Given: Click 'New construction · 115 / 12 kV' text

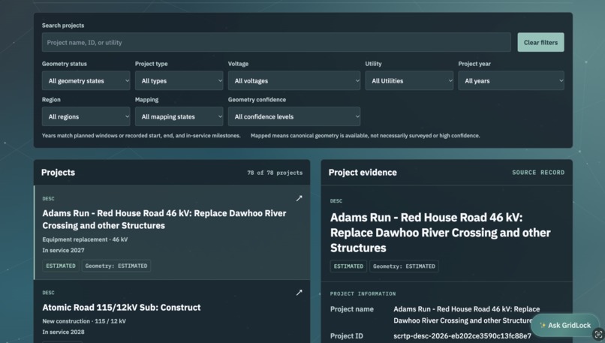Looking at the screenshot, I should [84, 321].
